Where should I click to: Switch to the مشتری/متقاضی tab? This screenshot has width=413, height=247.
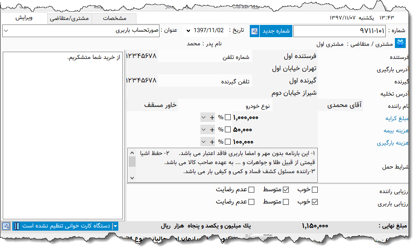pyautogui.click(x=69, y=18)
